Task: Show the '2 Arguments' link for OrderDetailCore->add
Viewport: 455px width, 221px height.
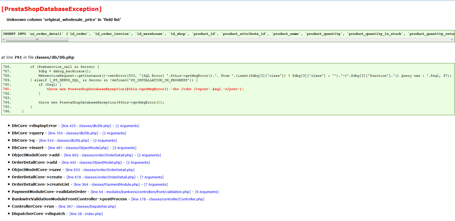Action: [x=138, y=163]
